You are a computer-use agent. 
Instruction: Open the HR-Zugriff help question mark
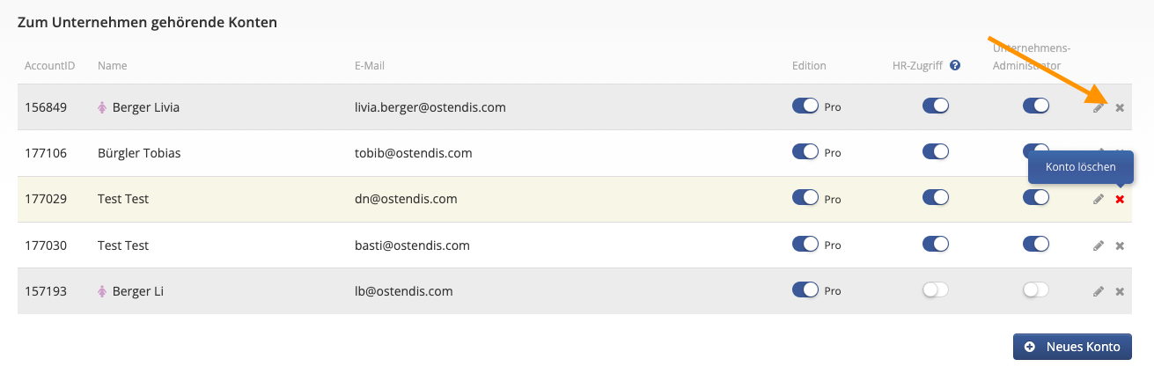pyautogui.click(x=955, y=65)
